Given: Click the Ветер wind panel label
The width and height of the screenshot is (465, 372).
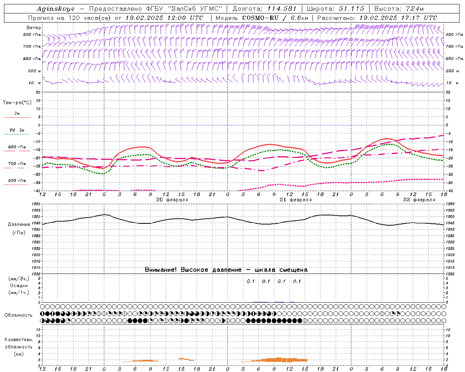Looking at the screenshot, I should pos(34,28).
